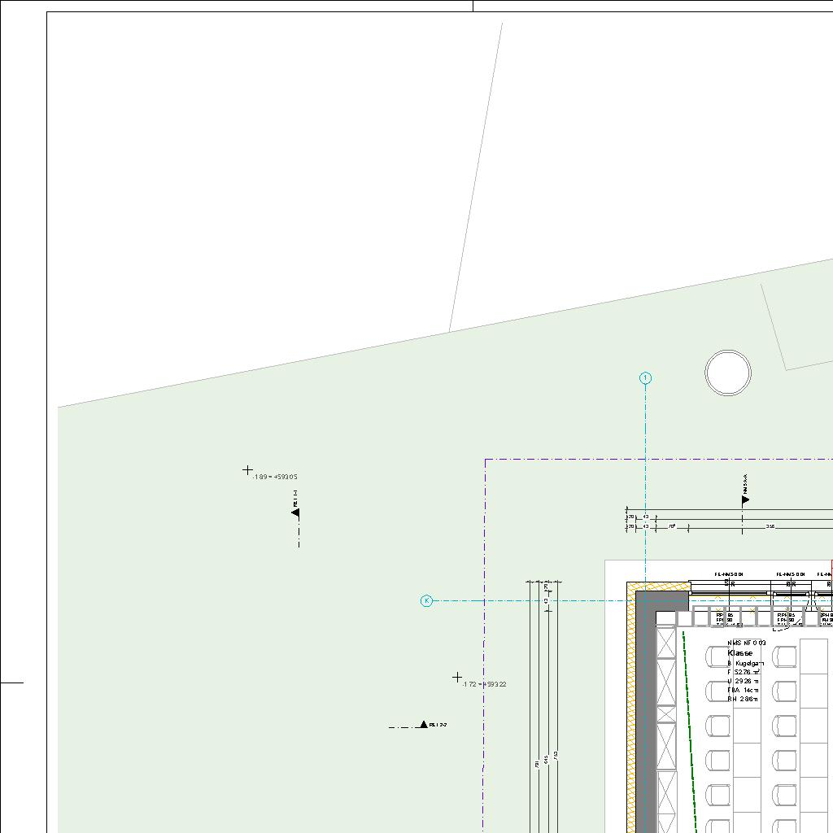The height and width of the screenshot is (833, 833).
Task: Click the leftmost window label above the facade
Action: coord(729,574)
